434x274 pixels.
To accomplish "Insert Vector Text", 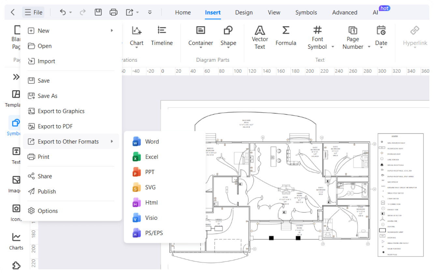I will point(260,38).
